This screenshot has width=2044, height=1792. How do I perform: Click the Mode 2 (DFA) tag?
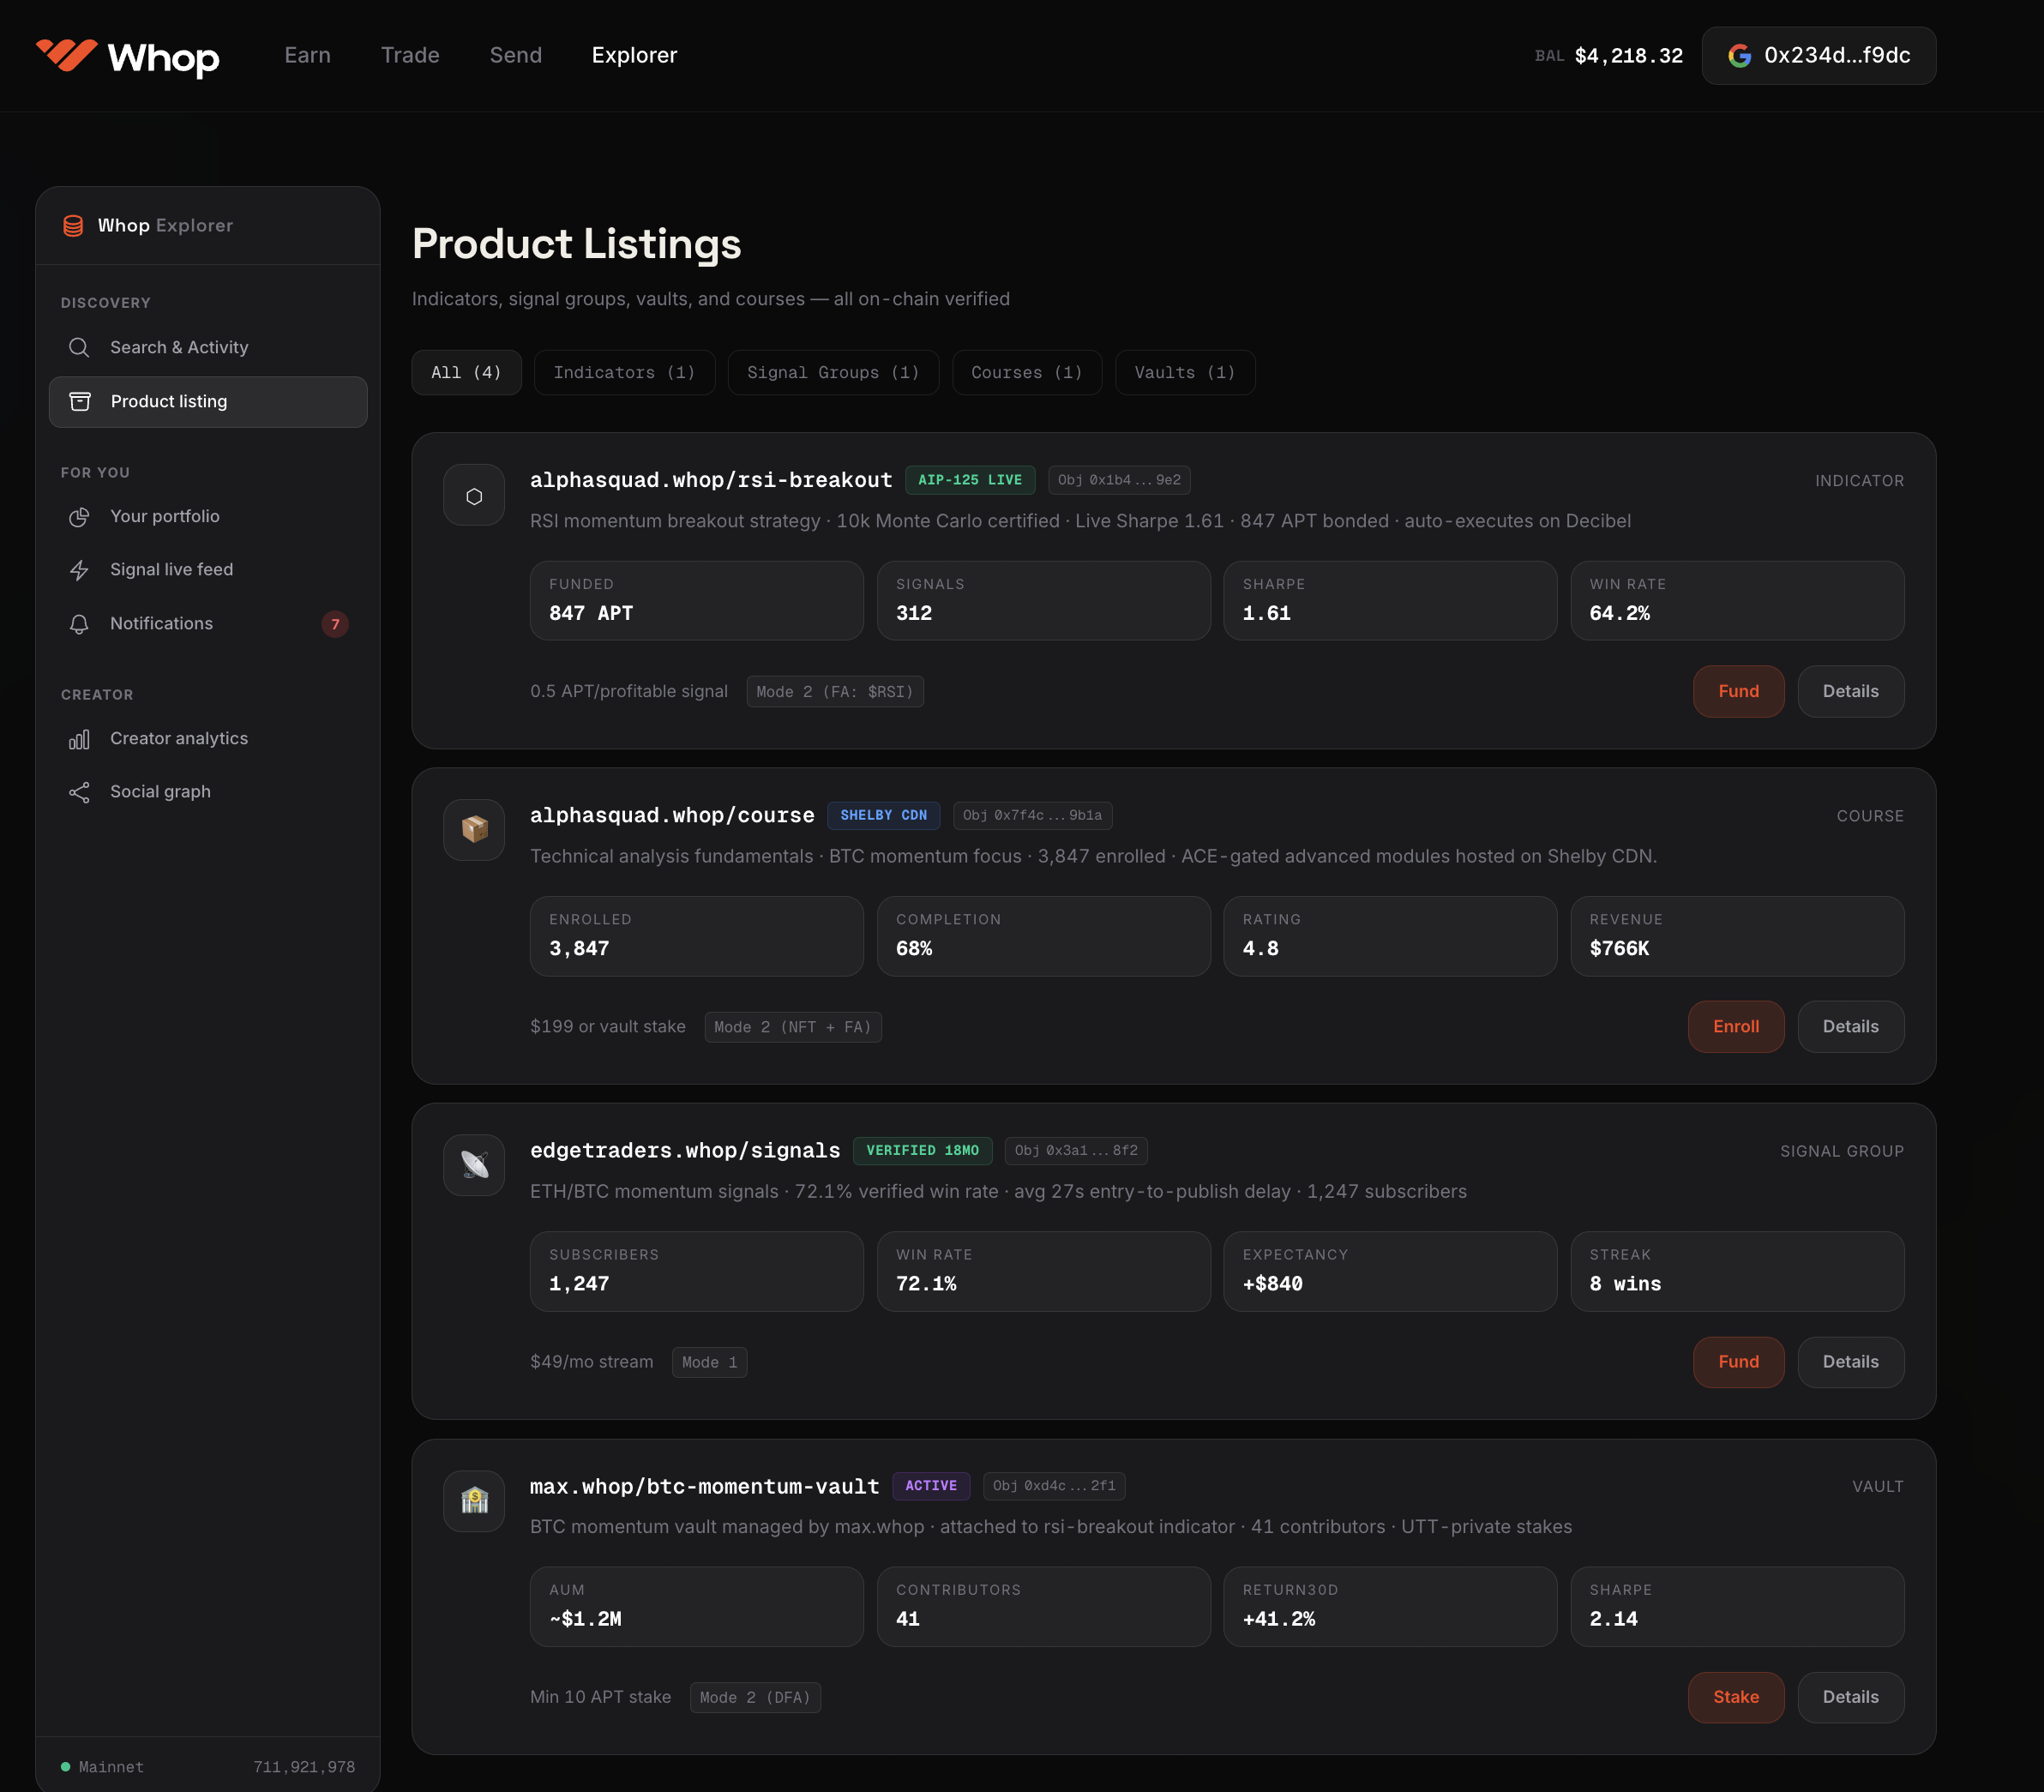755,1698
